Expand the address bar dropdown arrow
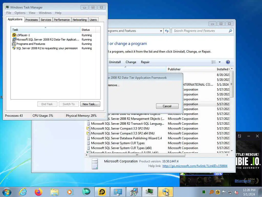Viewport: 262px width, 197px height. [161, 31]
